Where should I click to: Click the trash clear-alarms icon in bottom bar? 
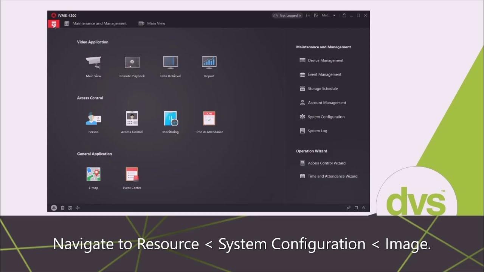[63, 208]
